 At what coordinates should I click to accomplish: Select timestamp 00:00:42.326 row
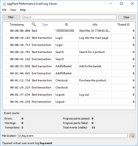pos(69,59)
